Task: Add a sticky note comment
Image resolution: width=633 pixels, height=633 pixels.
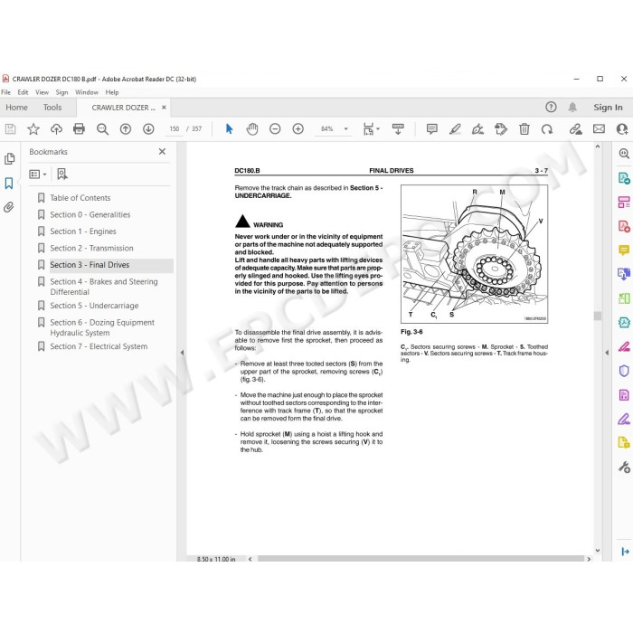Action: tap(432, 128)
